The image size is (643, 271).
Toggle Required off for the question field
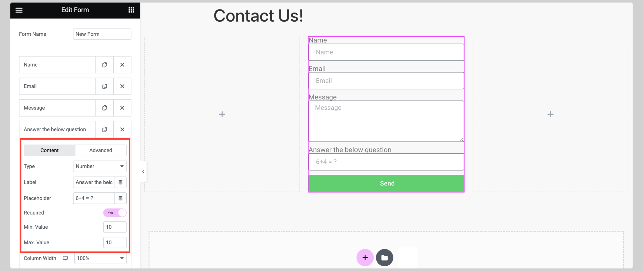(x=115, y=213)
